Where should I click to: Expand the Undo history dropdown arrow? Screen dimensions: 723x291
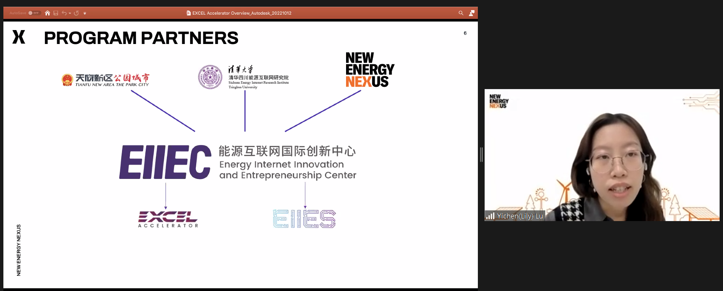point(70,13)
